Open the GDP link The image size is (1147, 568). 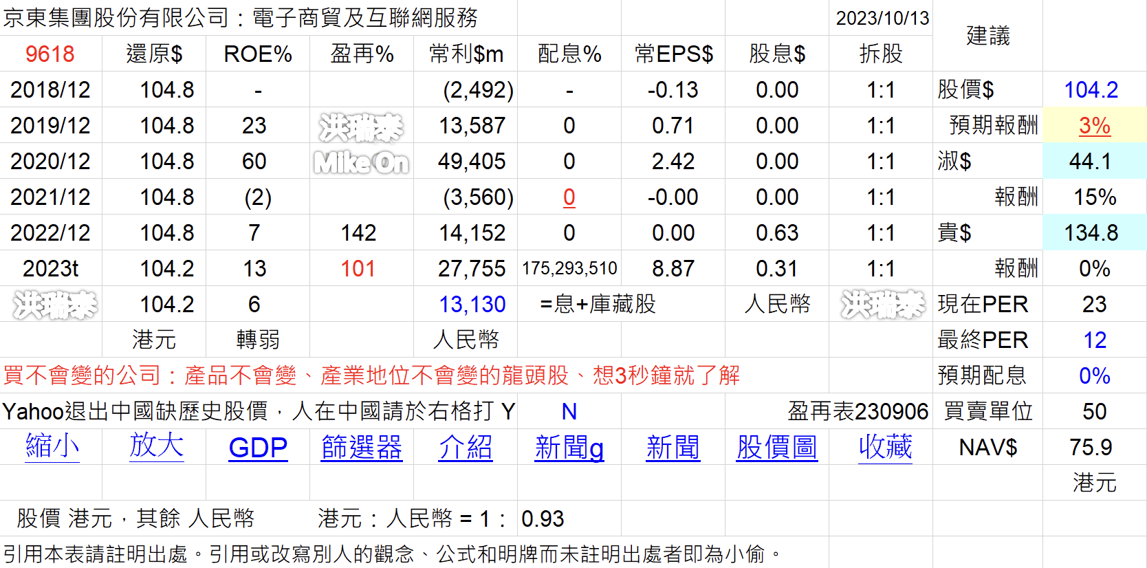coord(258,447)
